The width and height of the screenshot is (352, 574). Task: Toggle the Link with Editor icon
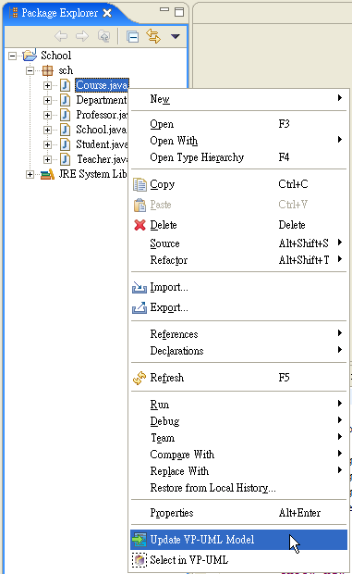tap(153, 36)
